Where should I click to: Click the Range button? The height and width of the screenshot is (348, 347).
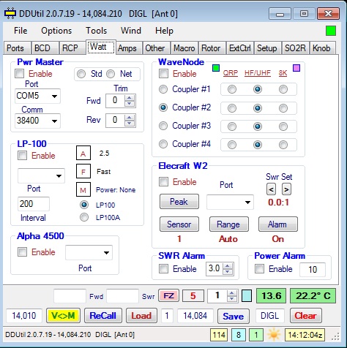tap(229, 224)
